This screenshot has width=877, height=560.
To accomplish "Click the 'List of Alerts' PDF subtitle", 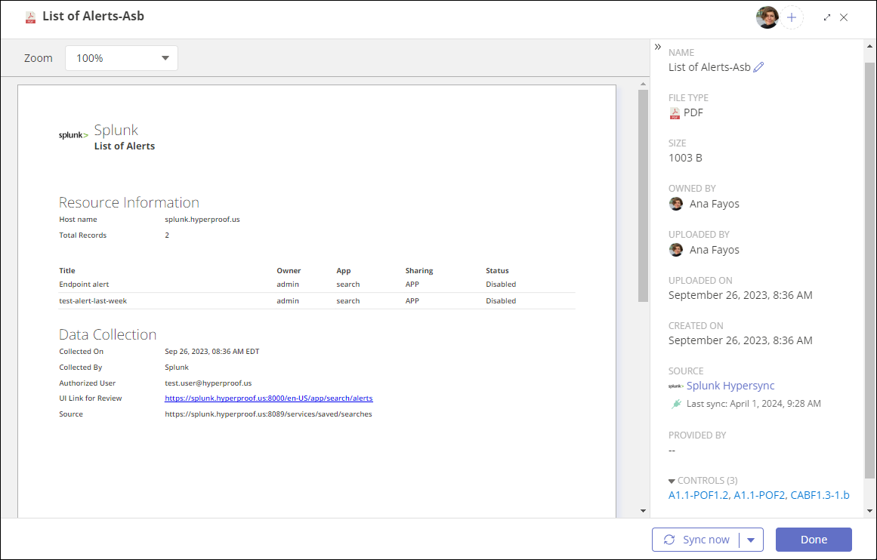I will tap(124, 146).
